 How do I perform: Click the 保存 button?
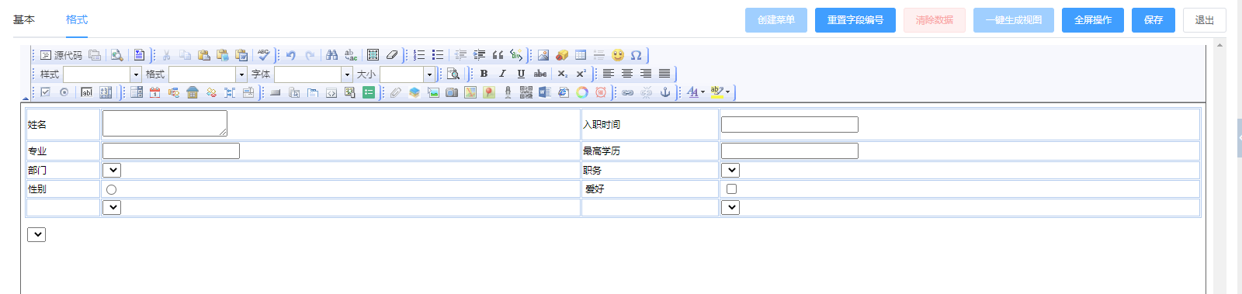coord(1154,20)
